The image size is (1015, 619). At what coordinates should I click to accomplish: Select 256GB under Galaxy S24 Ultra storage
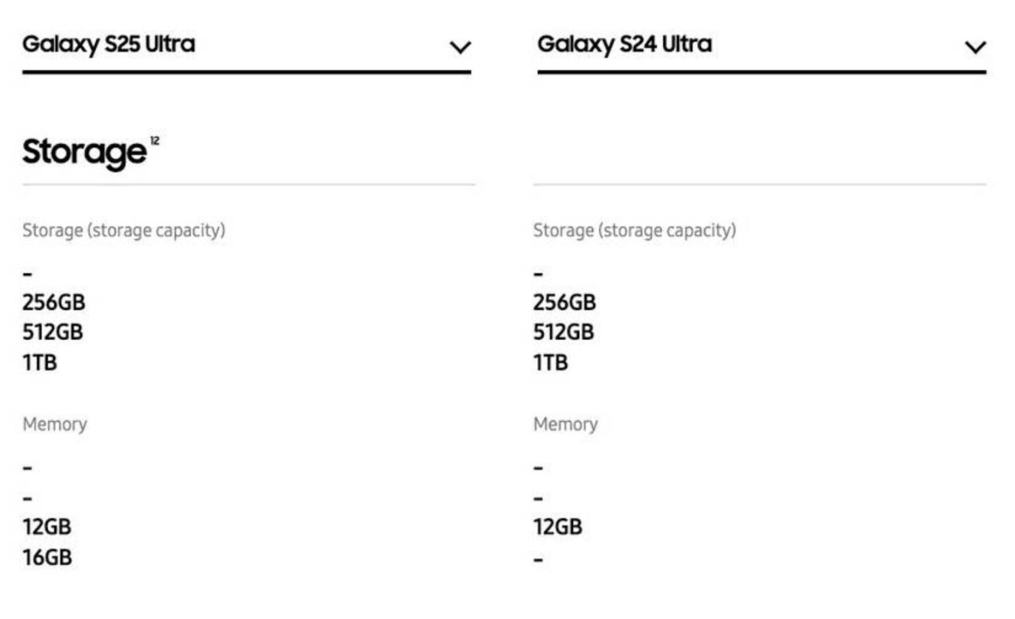565,303
